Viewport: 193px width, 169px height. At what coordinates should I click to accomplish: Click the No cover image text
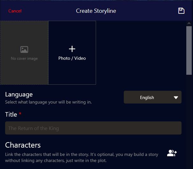click(24, 58)
